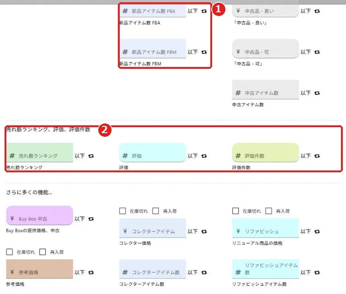Click the swap arrows icon beside 中古品 - 可
This screenshot has width=346, height=294.
point(317,52)
